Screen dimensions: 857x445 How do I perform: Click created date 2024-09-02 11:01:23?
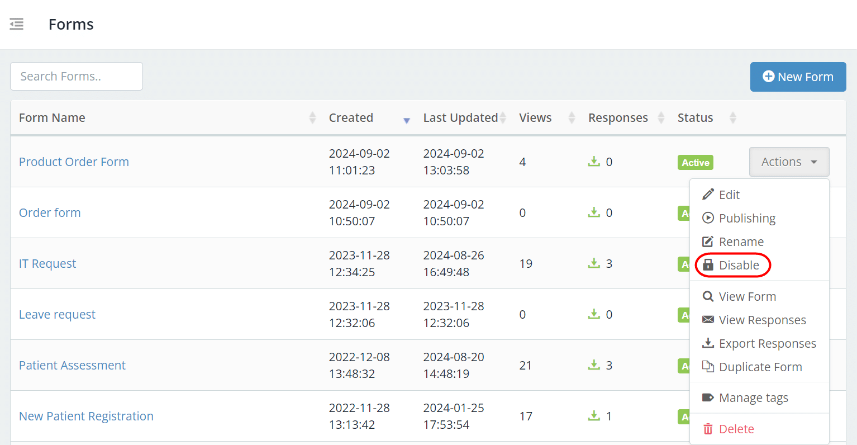(359, 162)
